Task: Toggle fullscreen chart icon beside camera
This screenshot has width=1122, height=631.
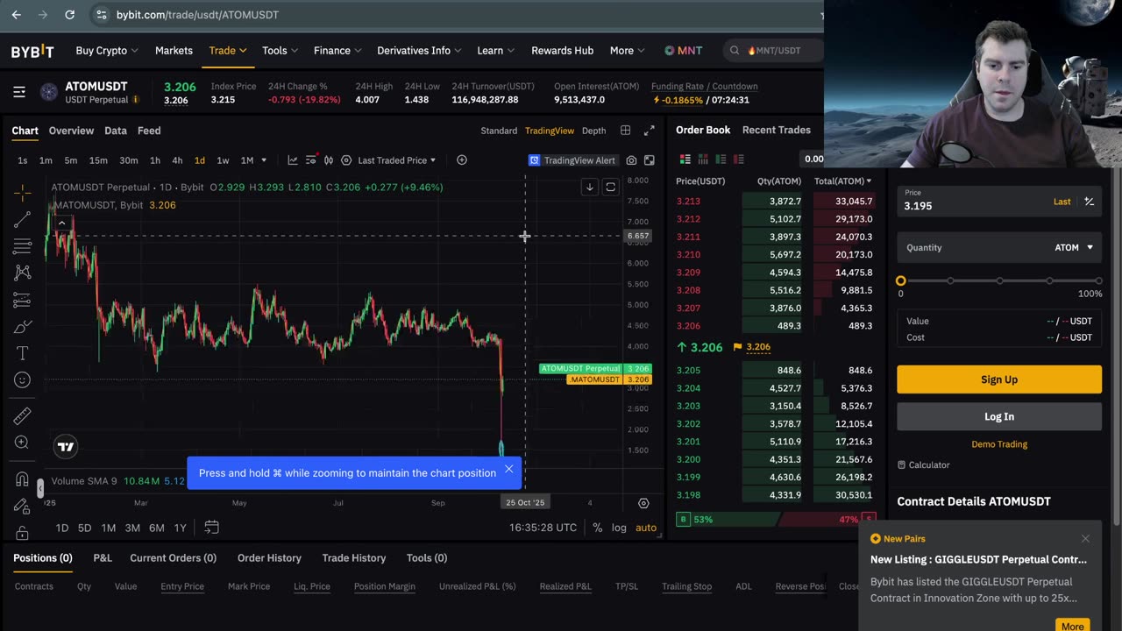Action: tap(650, 160)
